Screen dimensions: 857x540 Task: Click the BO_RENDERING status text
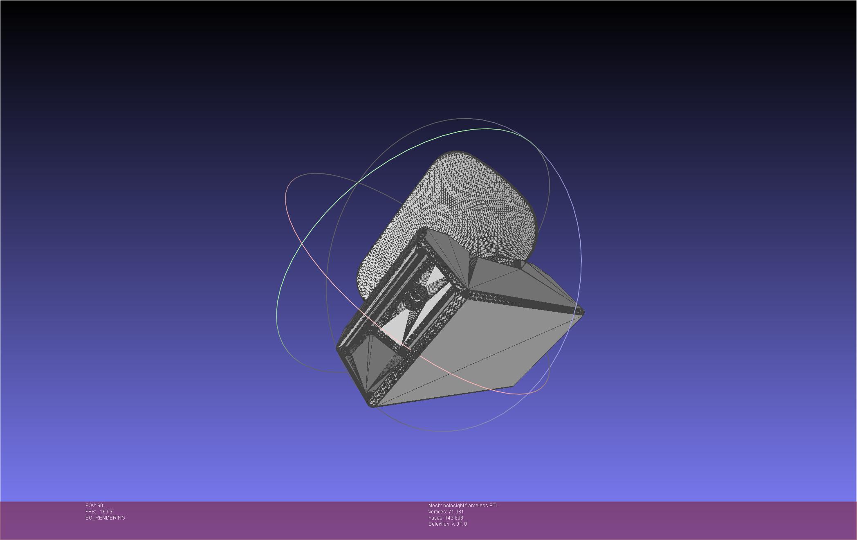pyautogui.click(x=105, y=518)
